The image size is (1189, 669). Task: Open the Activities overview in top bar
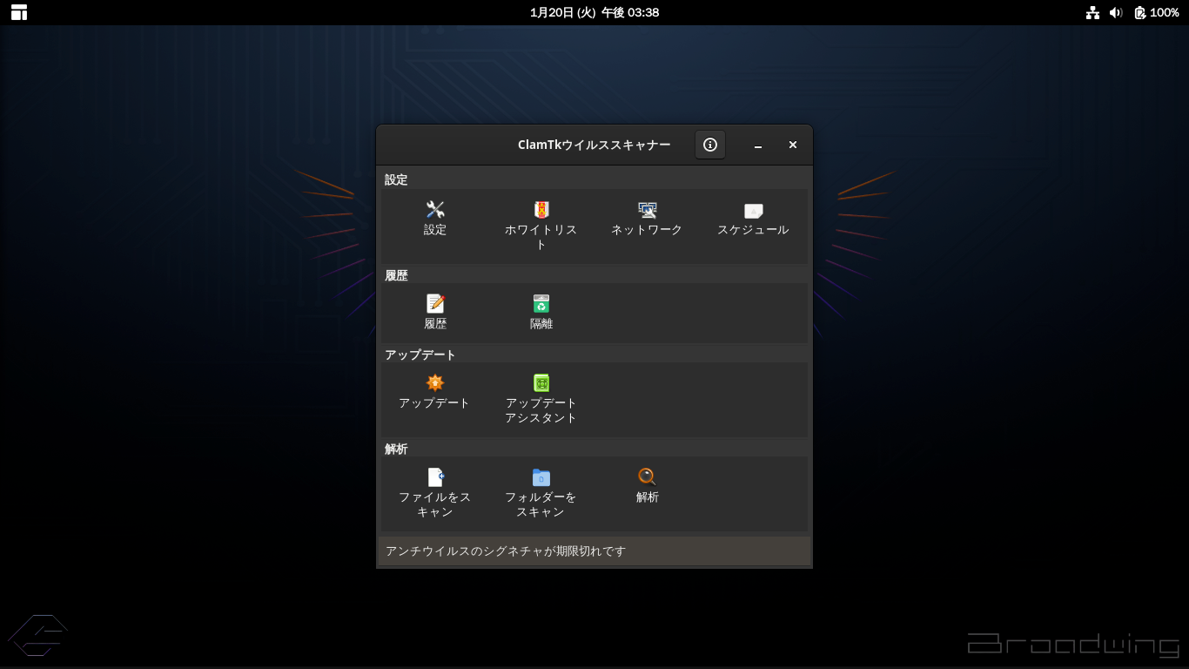point(19,12)
